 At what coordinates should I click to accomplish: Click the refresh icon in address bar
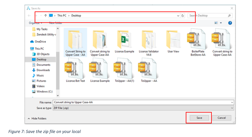(183, 15)
